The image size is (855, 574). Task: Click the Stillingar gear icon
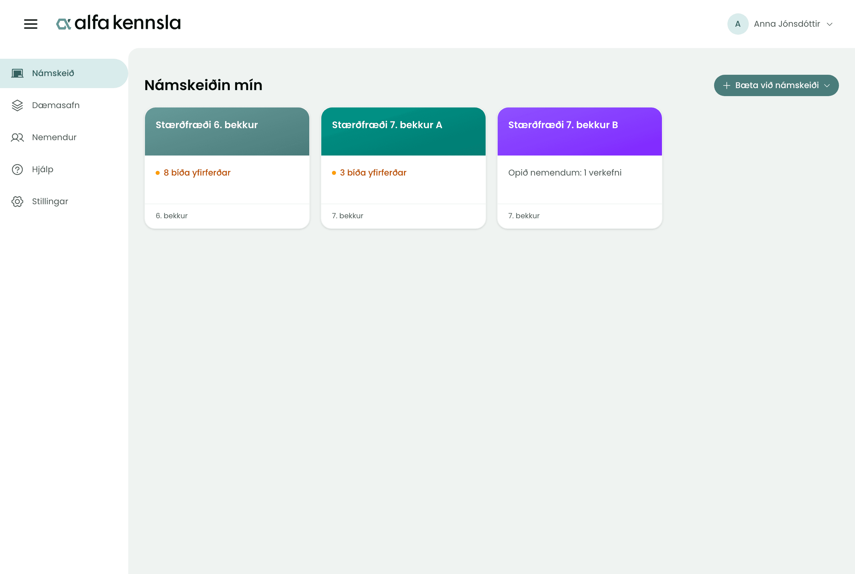(x=17, y=201)
